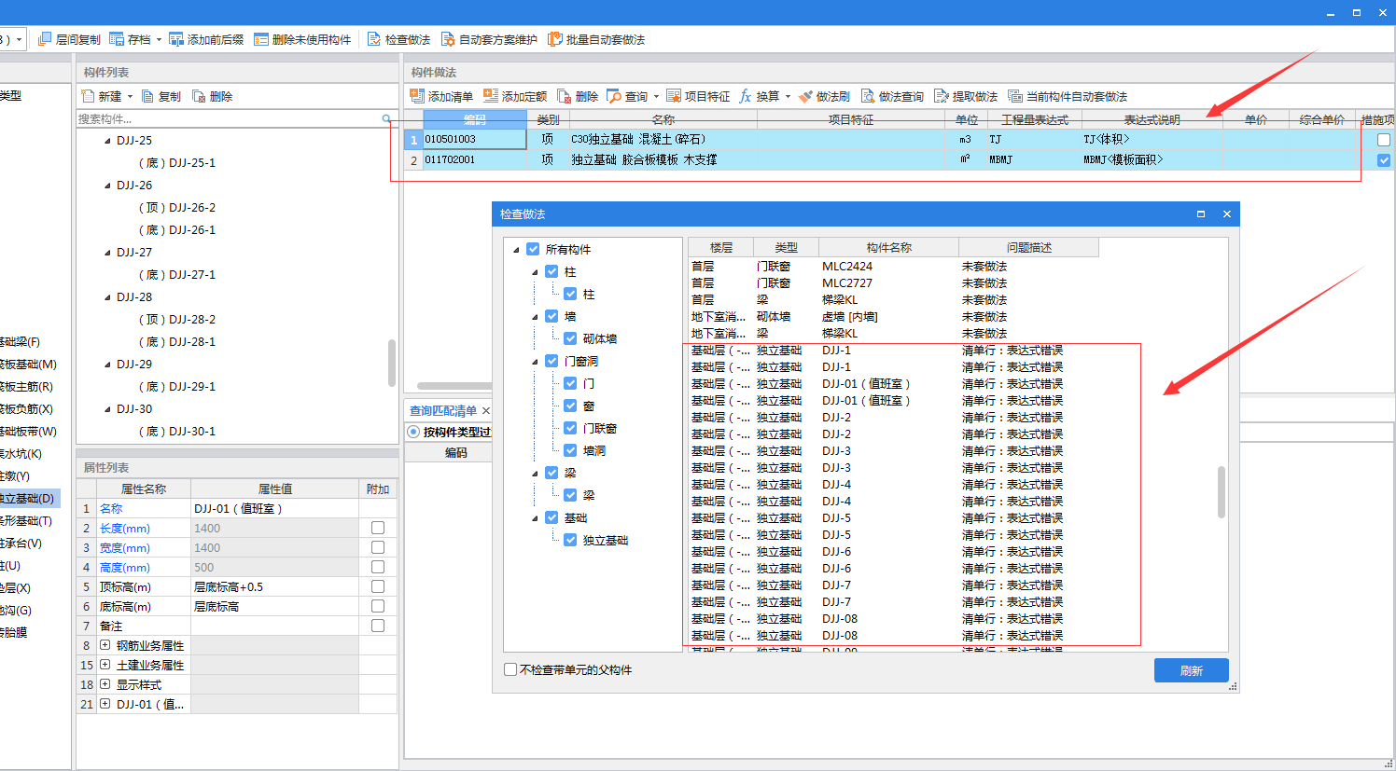Viewport: 1396px width, 771px height.
Task: Click the 项目特征 icon
Action: pyautogui.click(x=674, y=96)
